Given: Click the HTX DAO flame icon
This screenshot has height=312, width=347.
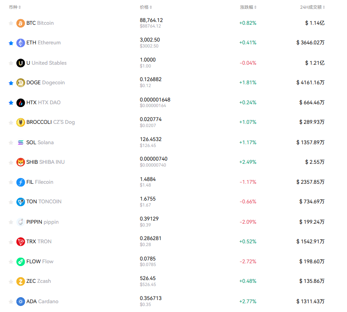Looking at the screenshot, I should [20, 103].
